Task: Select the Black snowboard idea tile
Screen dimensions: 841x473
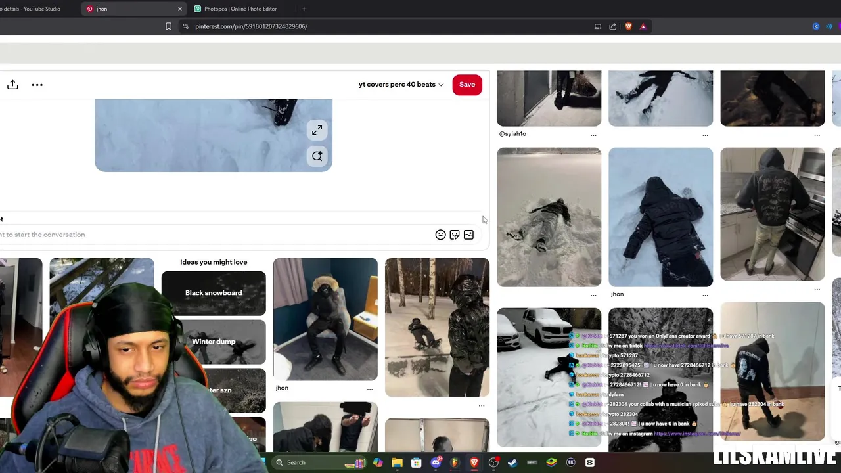Action: [214, 293]
